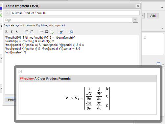Close the Edit a fragment dialog

pyautogui.click(x=138, y=6)
